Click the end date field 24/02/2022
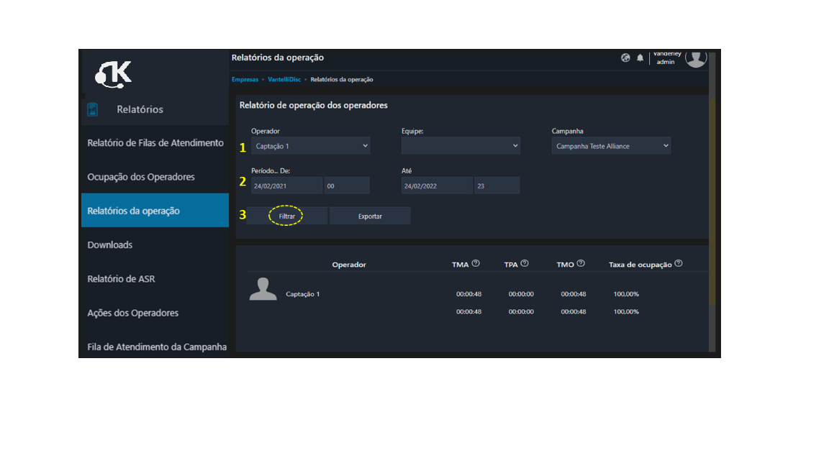 [437, 186]
